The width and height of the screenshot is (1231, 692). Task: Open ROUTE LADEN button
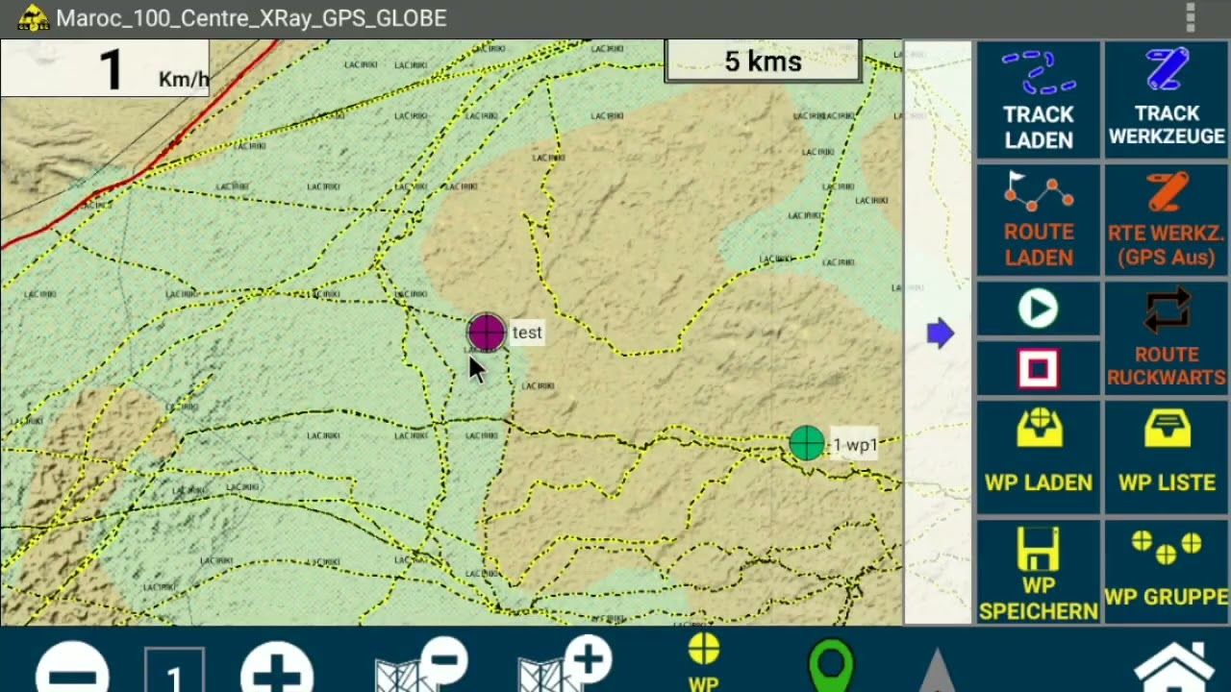click(x=1038, y=220)
